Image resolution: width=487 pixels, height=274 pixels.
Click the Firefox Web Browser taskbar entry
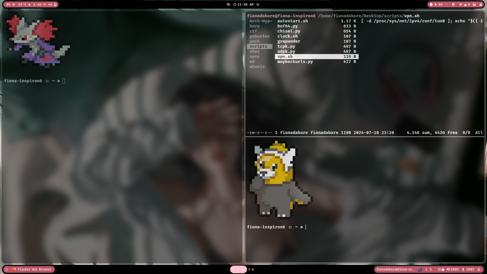point(32,269)
